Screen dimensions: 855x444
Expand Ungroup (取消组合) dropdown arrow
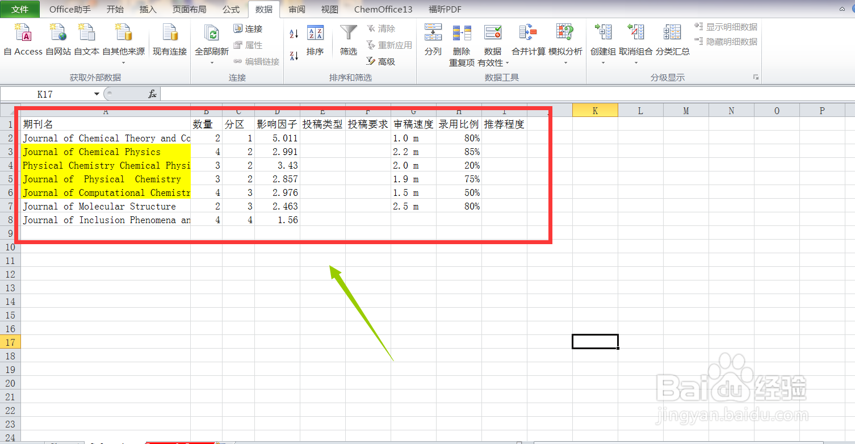636,62
